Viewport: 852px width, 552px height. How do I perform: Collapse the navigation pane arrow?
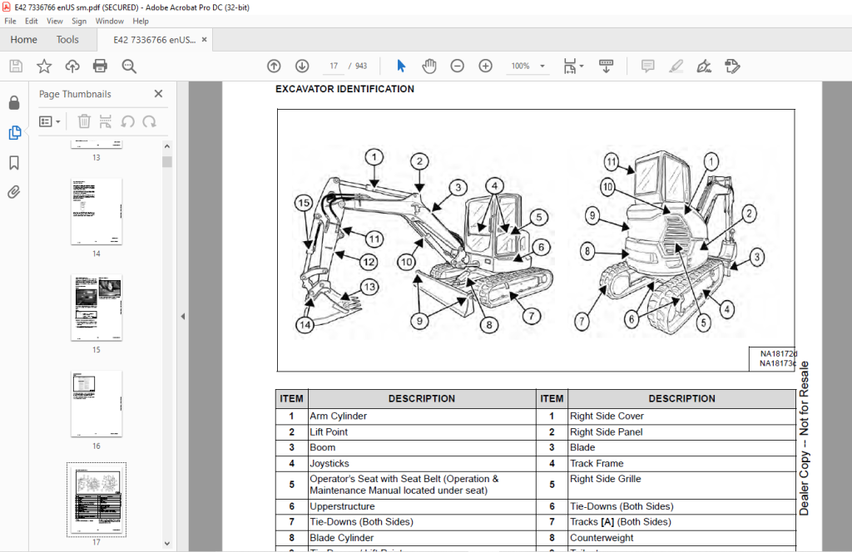point(182,316)
